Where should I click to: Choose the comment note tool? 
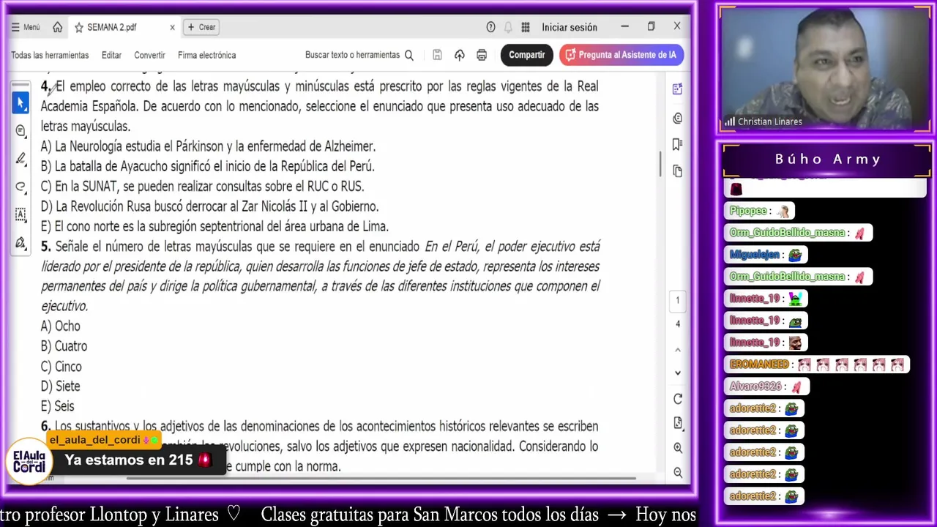click(x=20, y=130)
